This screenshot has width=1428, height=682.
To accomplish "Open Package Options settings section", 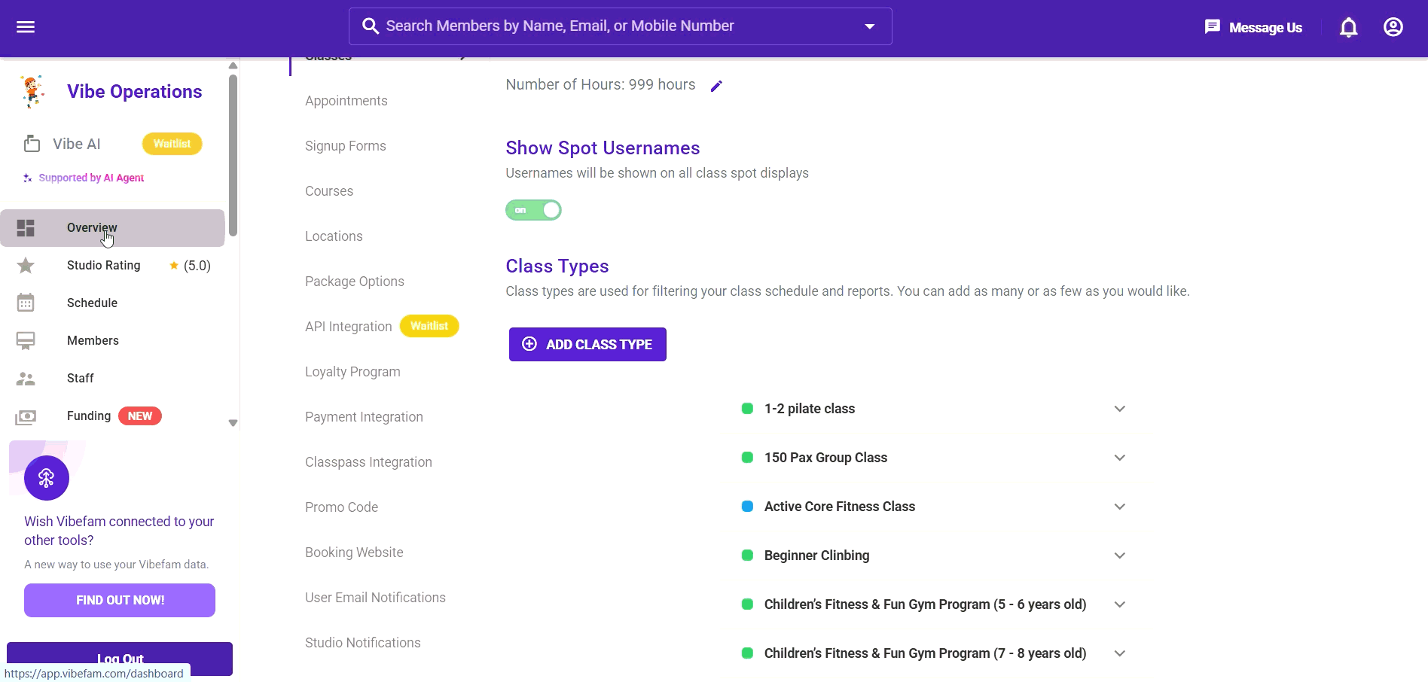I will click(x=354, y=282).
